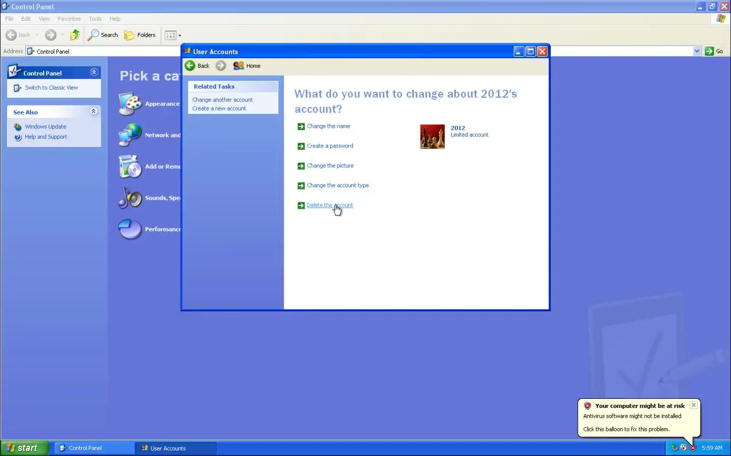This screenshot has height=456, width=731.
Task: Open the Views toolbar button
Action: click(173, 35)
